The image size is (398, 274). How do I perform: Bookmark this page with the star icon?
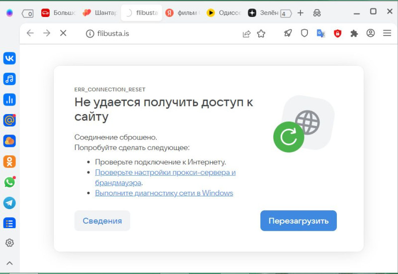click(x=261, y=33)
